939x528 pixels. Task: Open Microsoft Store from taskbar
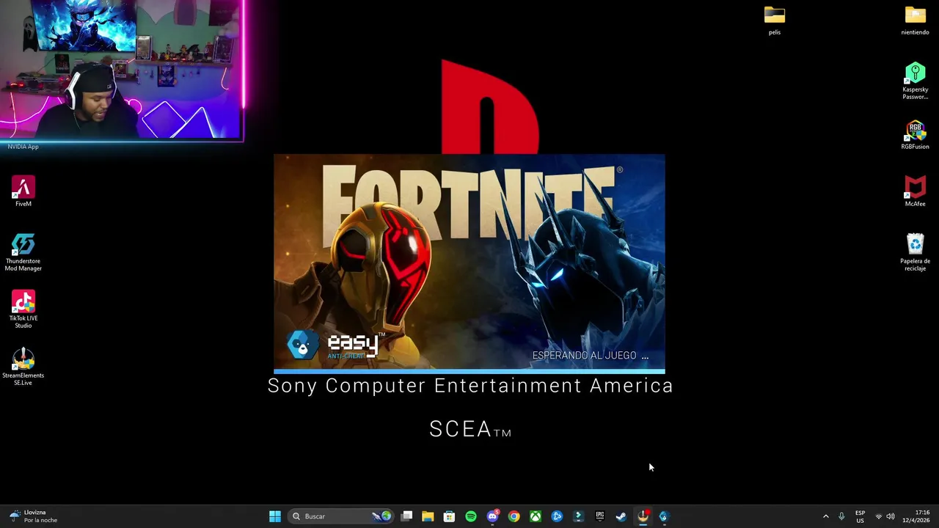click(449, 516)
